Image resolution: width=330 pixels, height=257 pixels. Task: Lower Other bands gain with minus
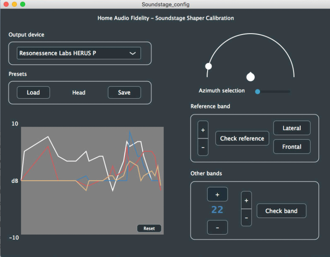click(x=246, y=218)
